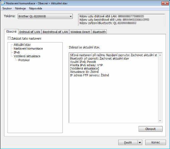Click the 'Zobrazí se aktuální stav.' description

[84, 48]
